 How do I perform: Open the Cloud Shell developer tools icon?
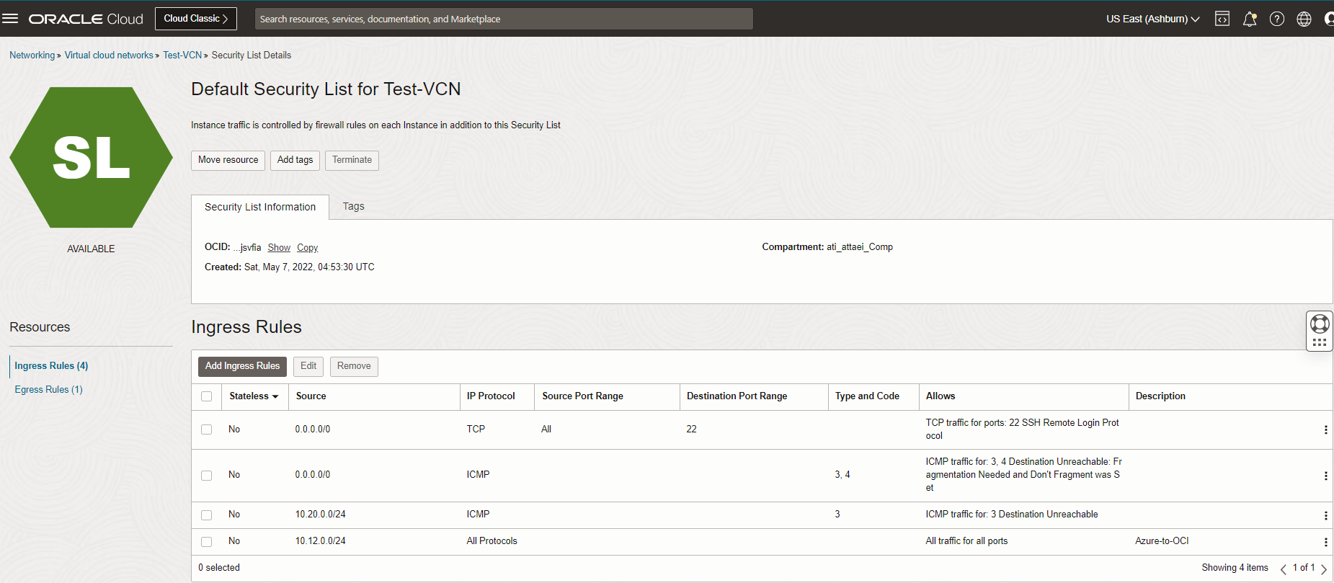point(1222,19)
